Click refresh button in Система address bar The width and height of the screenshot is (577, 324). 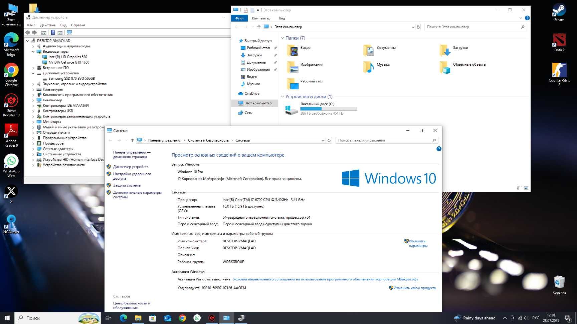(x=329, y=140)
